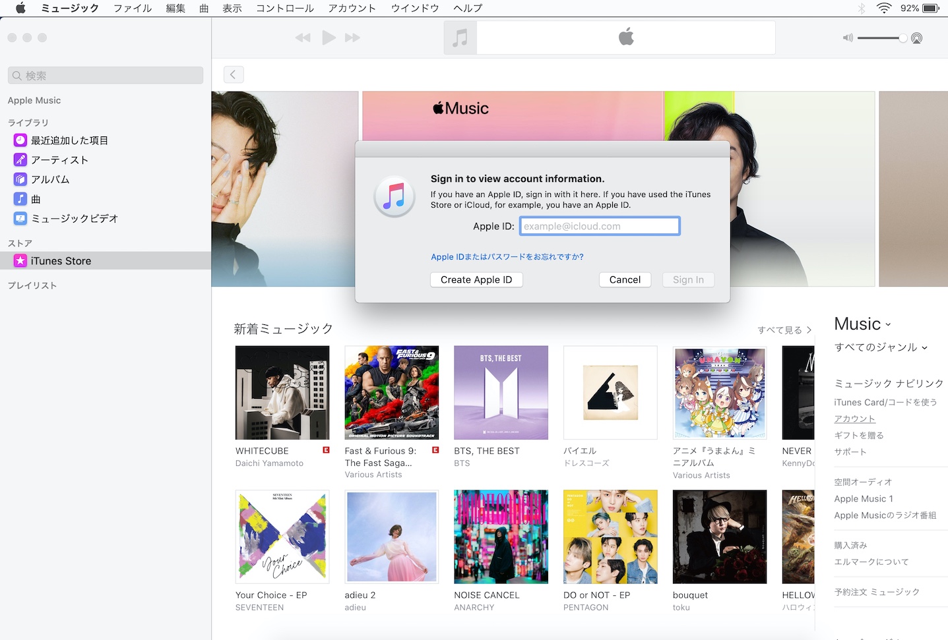Click the AirPlay output icon
Screen dimensions: 948x640
tap(916, 38)
